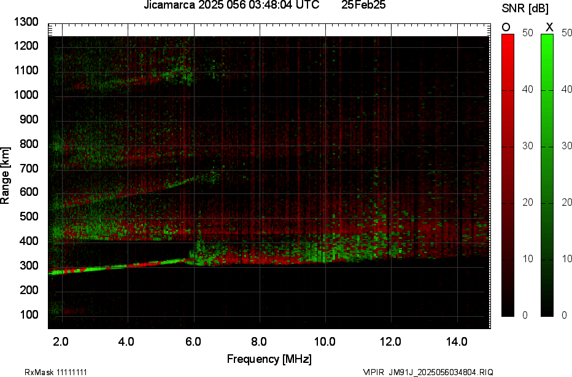Click the 'SNR [dB]' colorbar heading

525,9
